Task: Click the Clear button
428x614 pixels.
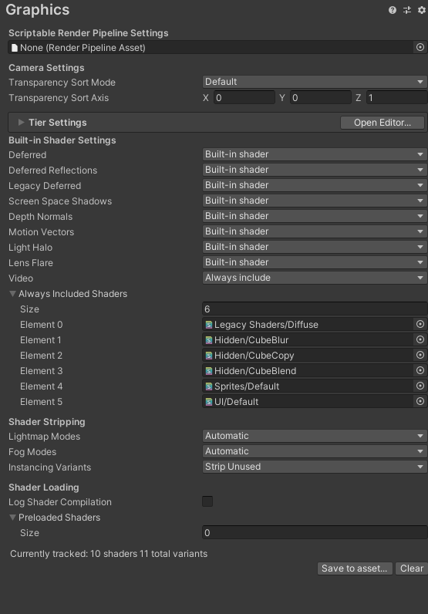Action: tap(412, 568)
